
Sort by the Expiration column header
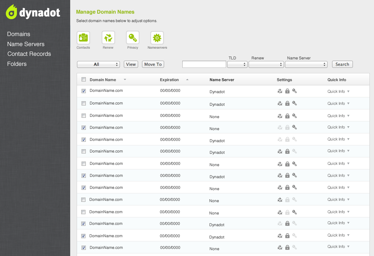(x=169, y=80)
